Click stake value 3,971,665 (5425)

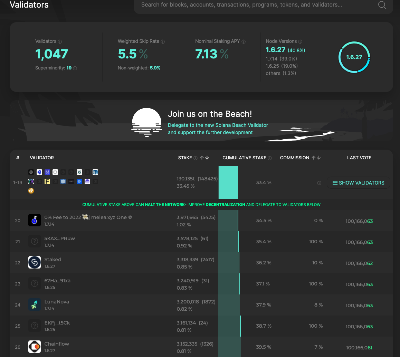point(196,217)
